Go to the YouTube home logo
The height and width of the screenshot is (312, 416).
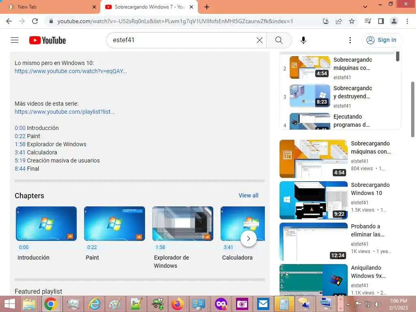coord(48,40)
